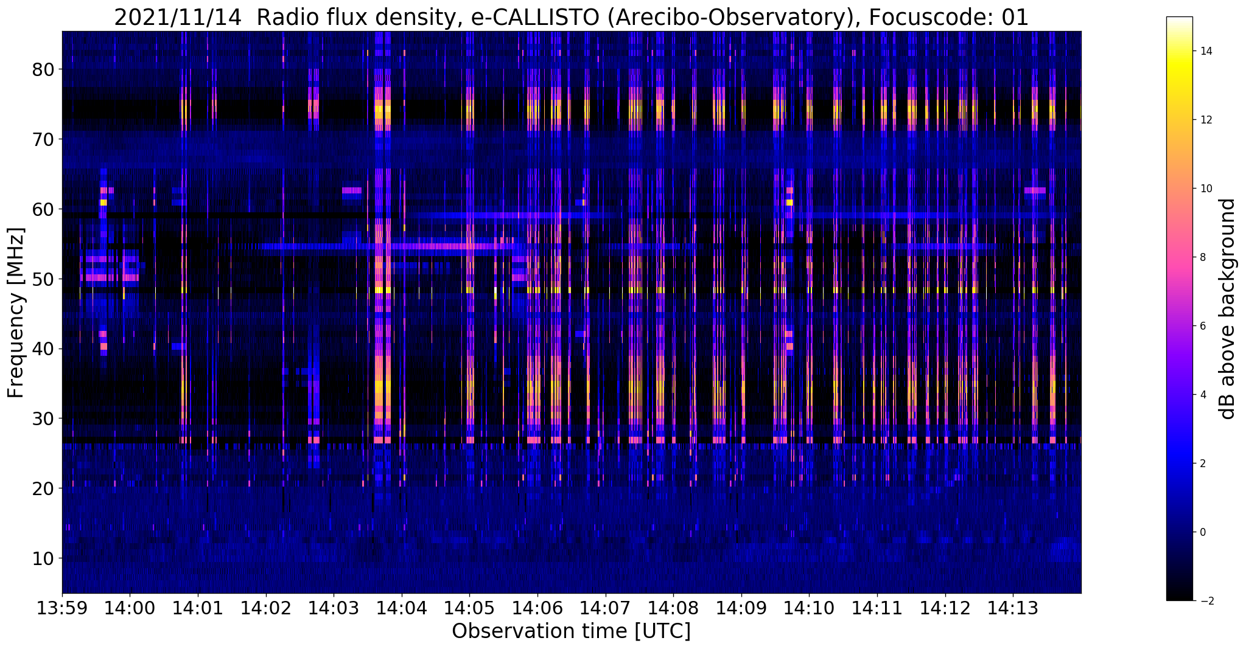Click the 14:03 time tick label
The width and height of the screenshot is (1246, 649).
pyautogui.click(x=334, y=608)
